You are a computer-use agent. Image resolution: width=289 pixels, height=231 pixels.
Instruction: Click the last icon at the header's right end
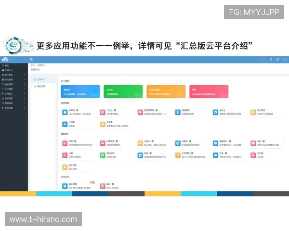285,59
